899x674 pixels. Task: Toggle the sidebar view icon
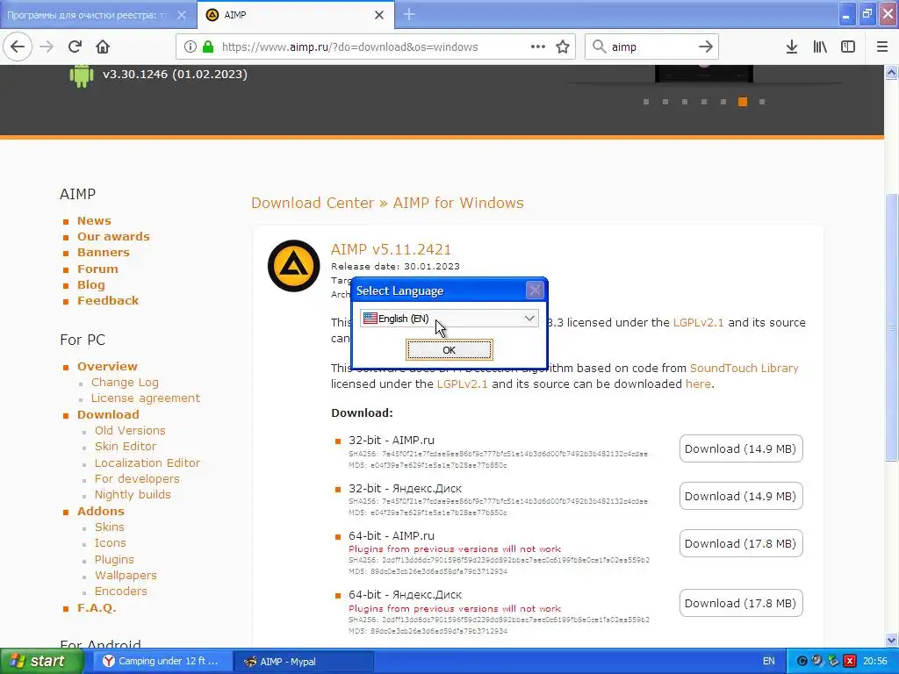[848, 47]
